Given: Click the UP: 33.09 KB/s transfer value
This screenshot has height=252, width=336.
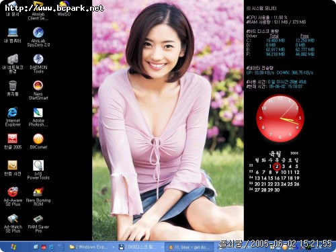Looking at the screenshot, I should tap(260, 73).
